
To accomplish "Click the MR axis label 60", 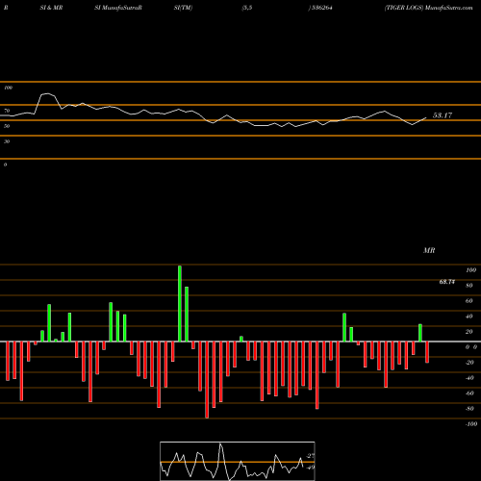I will click(x=468, y=301).
